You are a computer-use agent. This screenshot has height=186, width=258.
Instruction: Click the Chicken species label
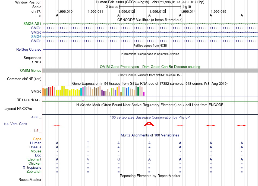[x=35, y=163]
